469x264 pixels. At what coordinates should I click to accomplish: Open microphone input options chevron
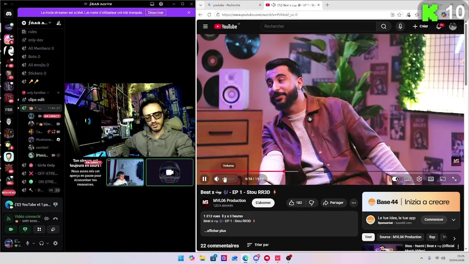pos(34,243)
